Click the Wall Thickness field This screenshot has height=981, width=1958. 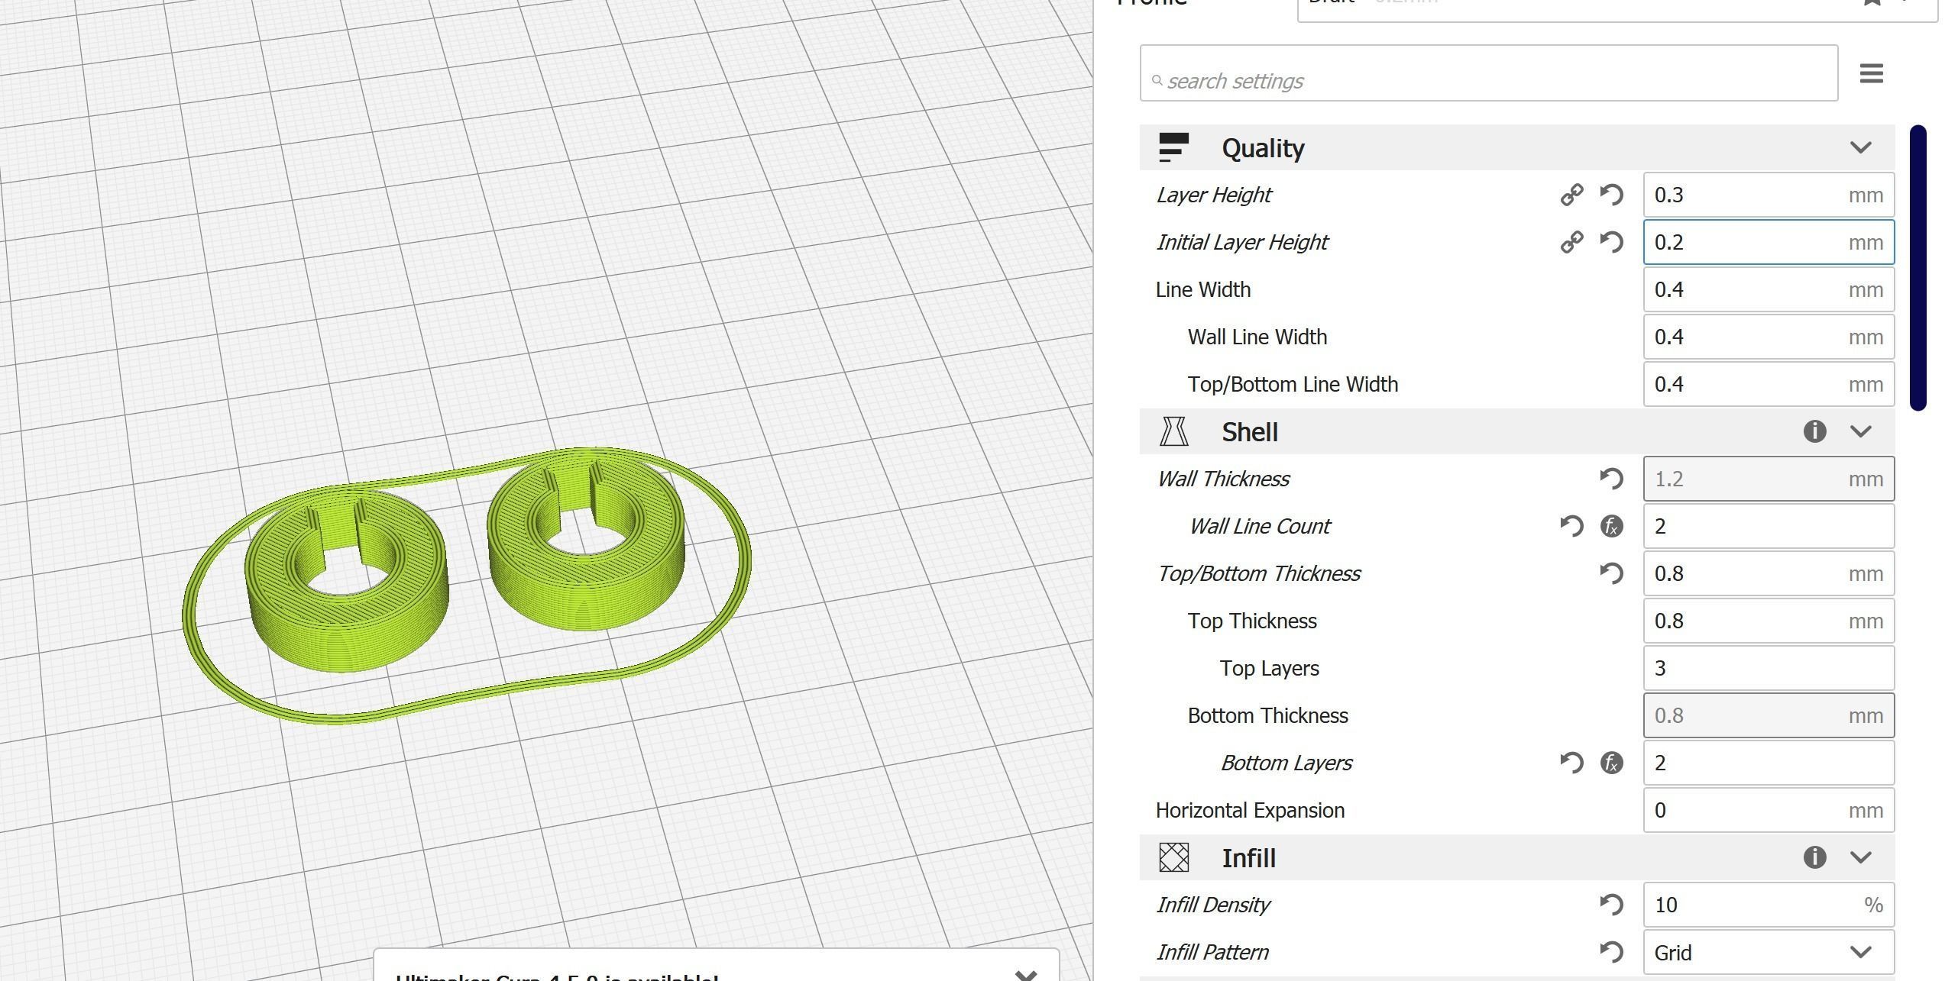pyautogui.click(x=1769, y=479)
